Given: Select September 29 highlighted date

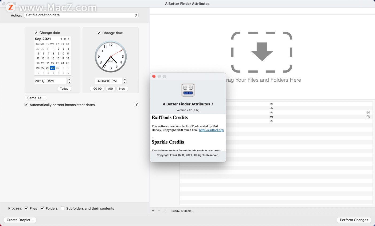Looking at the screenshot, I should pos(53,68).
